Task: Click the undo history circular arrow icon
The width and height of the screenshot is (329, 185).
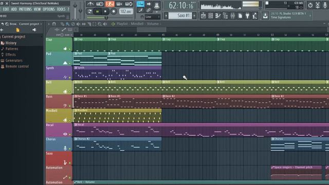Action: [x=310, y=5]
